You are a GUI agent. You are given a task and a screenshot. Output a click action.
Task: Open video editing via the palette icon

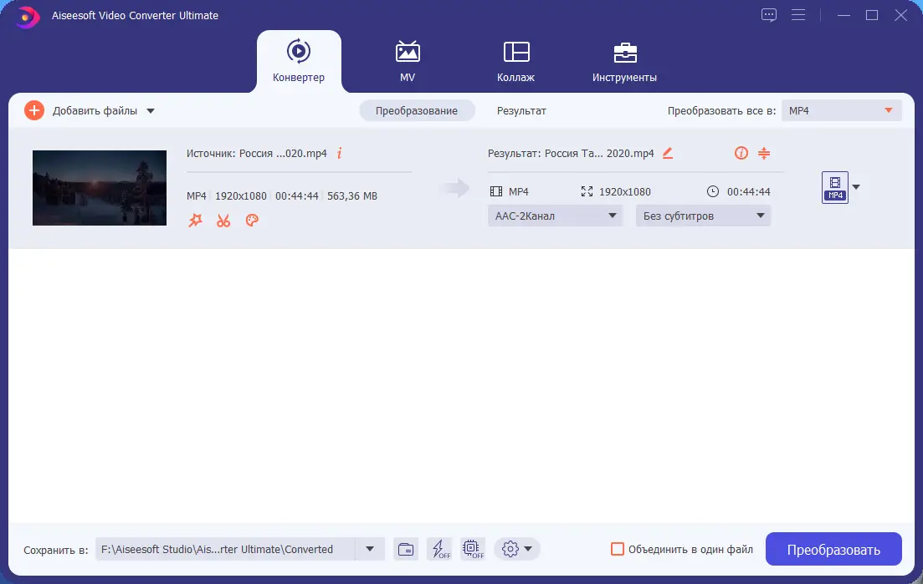(252, 220)
